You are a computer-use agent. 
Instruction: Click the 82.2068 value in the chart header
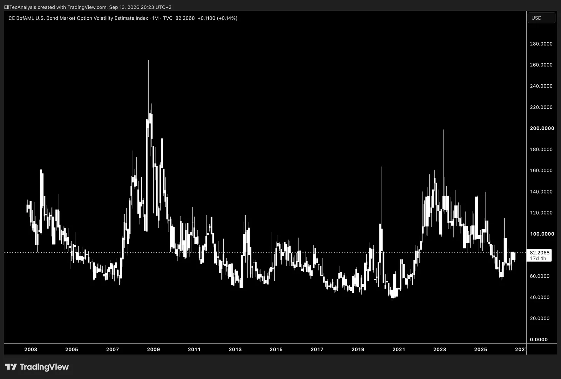pos(185,18)
